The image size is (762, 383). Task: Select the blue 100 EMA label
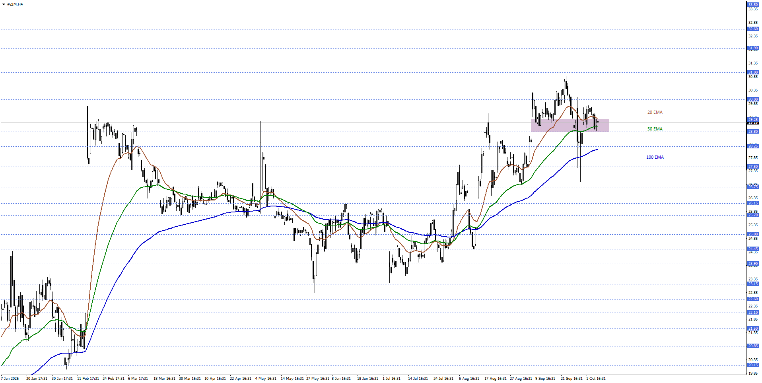click(655, 157)
